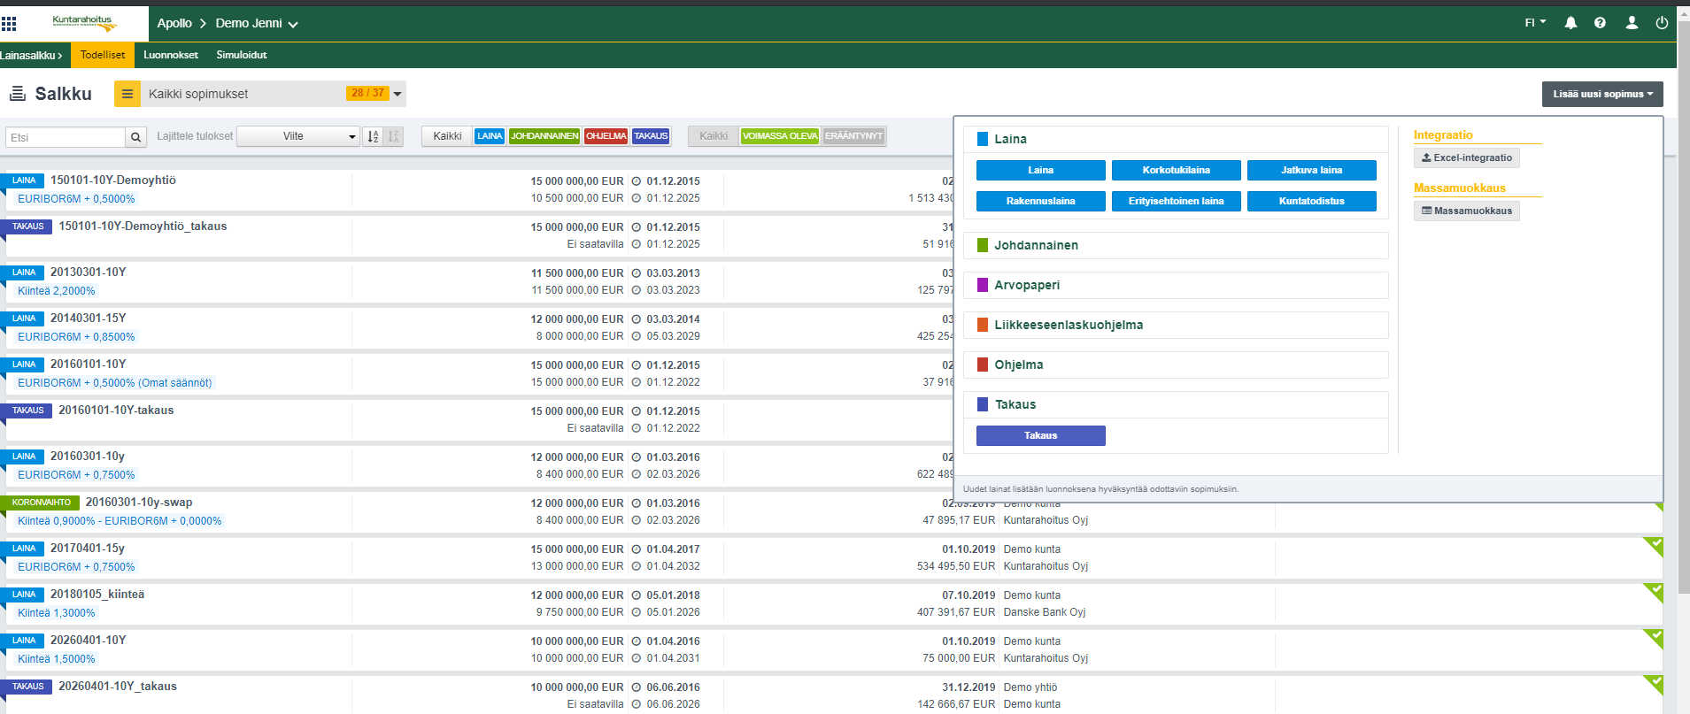Click the magnifier search icon beside Etsi

tap(135, 137)
